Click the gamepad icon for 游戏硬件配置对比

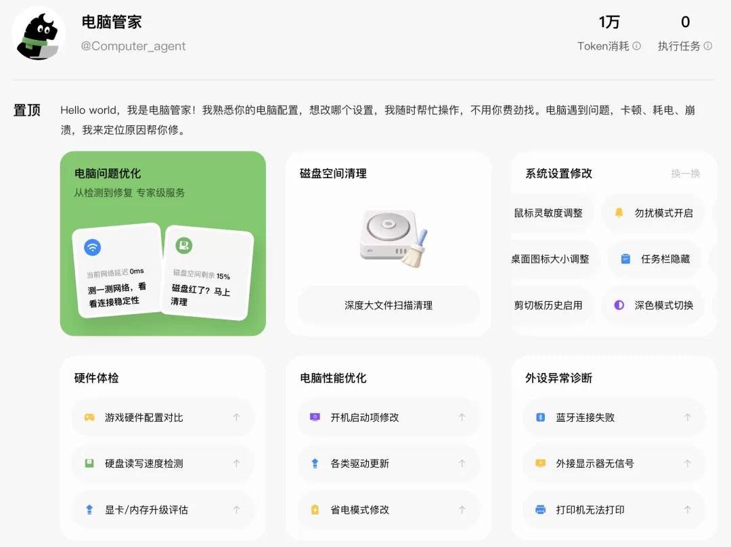[89, 418]
